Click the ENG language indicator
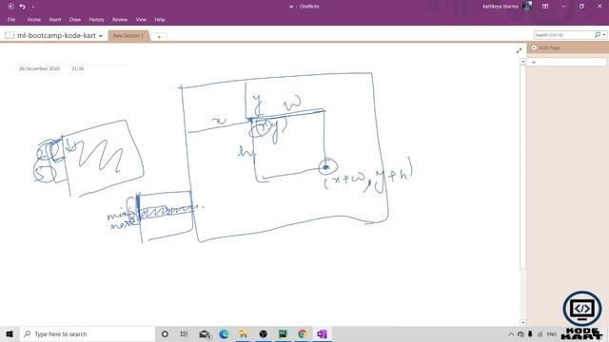 click(552, 334)
